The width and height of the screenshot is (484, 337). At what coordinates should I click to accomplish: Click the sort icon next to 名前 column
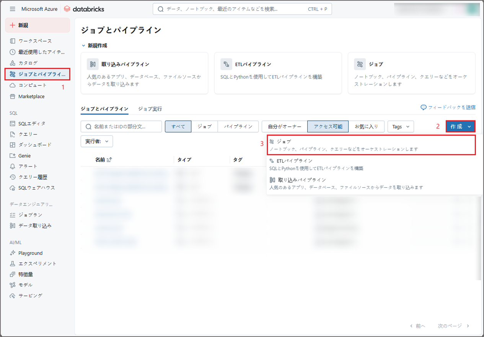(109, 160)
